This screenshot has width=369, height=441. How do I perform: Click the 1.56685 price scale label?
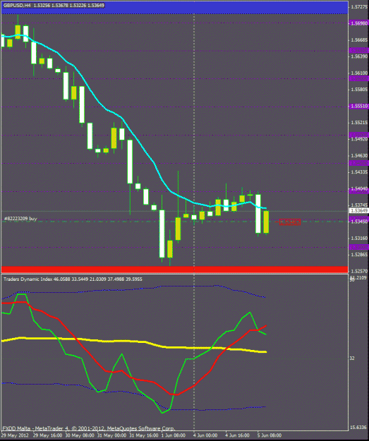point(359,40)
